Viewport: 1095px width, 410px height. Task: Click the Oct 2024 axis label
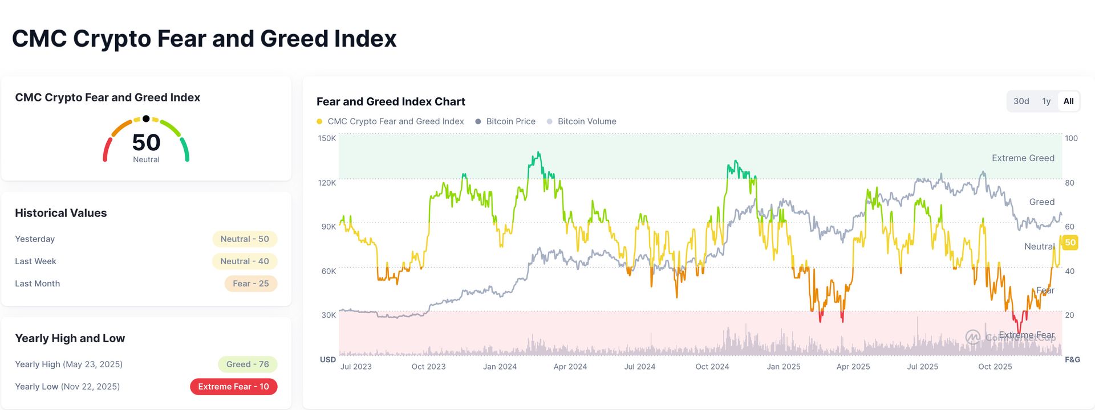coord(712,367)
